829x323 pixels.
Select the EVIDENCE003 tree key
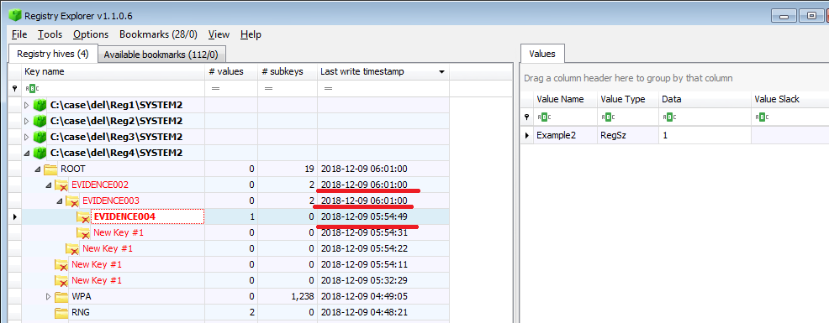[x=110, y=201]
